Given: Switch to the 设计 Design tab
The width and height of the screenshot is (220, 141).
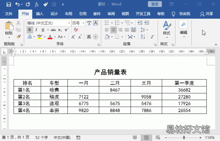Looking at the screenshot, I should 54,14.
